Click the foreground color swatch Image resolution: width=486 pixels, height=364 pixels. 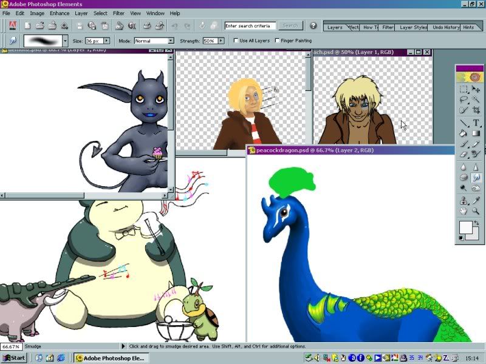click(465, 227)
